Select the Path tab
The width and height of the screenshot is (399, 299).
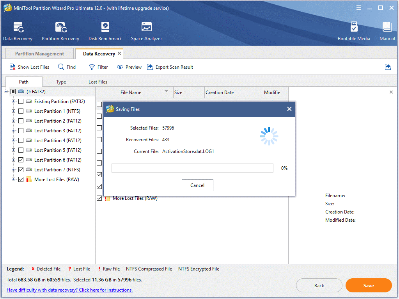click(x=24, y=82)
